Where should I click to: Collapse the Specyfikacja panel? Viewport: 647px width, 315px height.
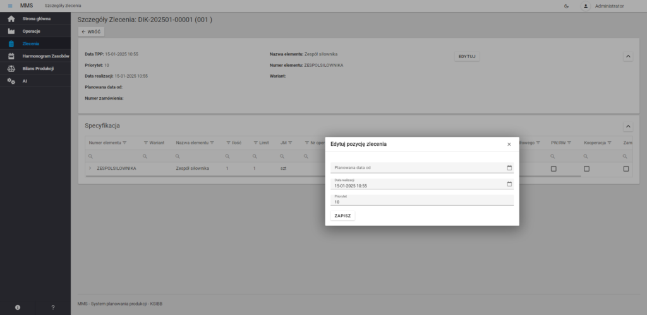627,126
